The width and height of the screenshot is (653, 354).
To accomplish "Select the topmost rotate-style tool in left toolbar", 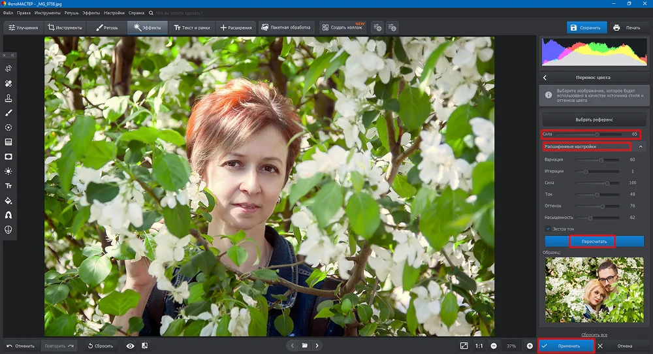I will pos(8,69).
